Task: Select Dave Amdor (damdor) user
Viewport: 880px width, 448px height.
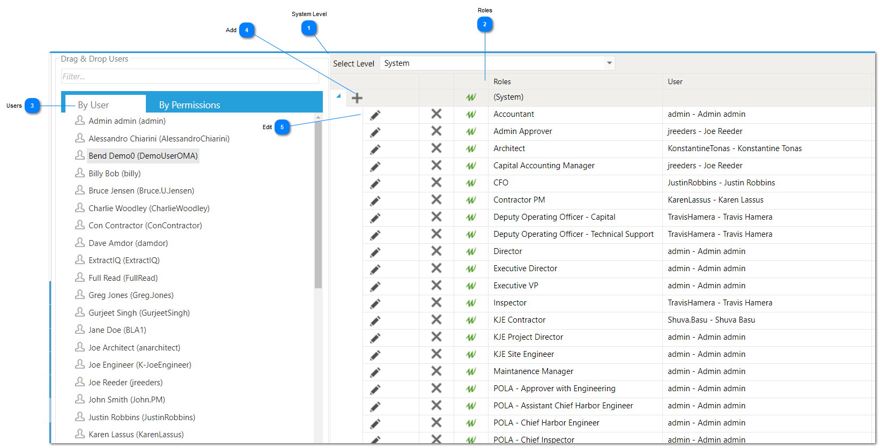Action: click(x=128, y=243)
